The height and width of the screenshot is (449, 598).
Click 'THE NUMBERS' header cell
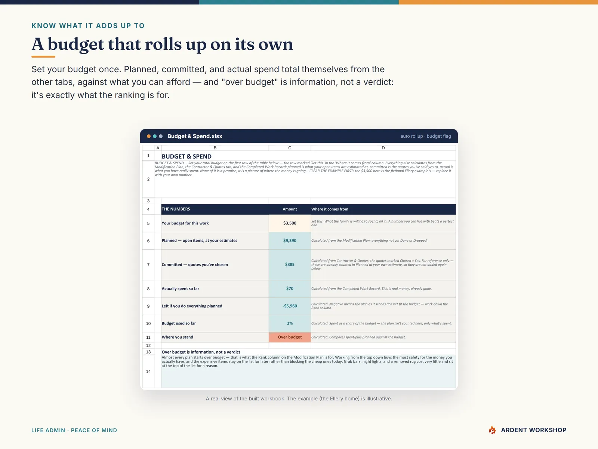point(215,209)
